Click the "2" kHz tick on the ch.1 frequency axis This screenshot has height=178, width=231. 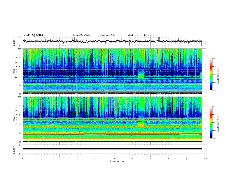click(20, 85)
